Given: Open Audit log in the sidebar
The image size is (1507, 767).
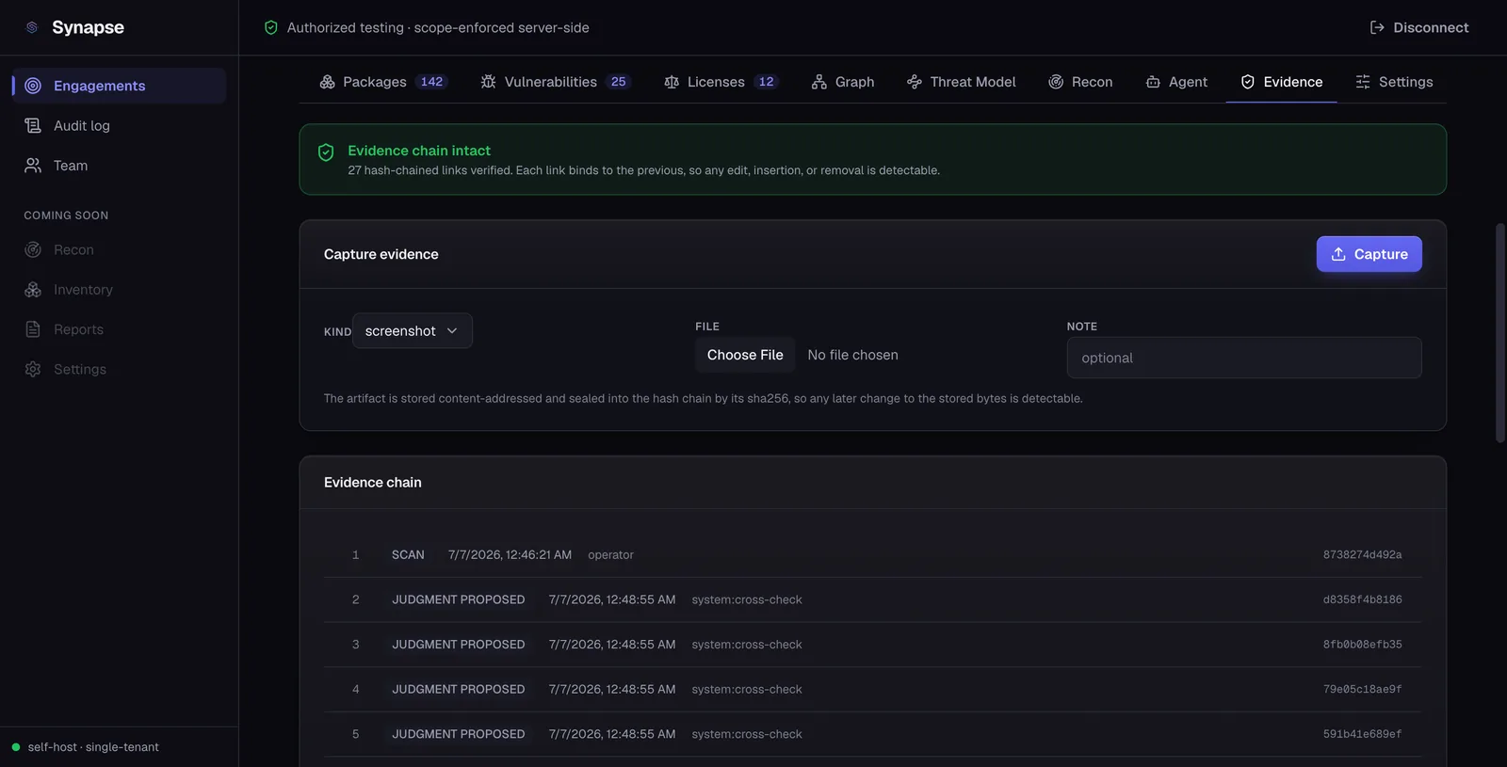Looking at the screenshot, I should click(119, 125).
